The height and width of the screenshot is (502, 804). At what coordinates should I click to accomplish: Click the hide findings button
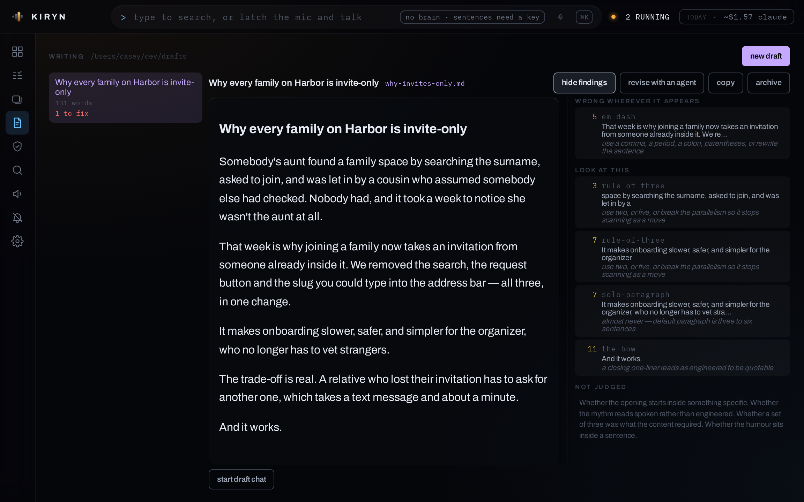[x=585, y=83]
